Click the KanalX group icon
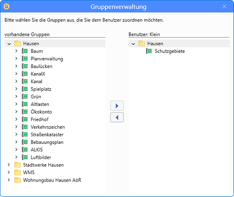234x197 pixels. [25, 74]
